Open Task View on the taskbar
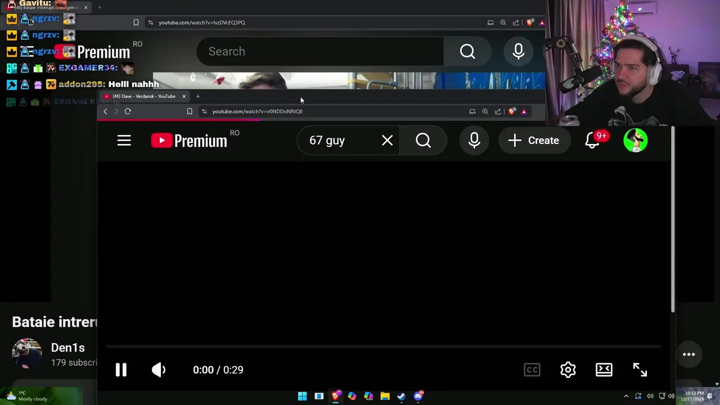720x405 pixels. point(319,396)
